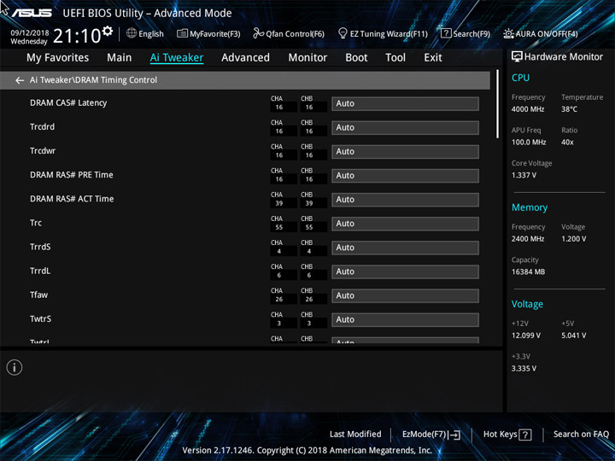Click the settings list scrollbar
This screenshot has width=615, height=461.
pos(497,104)
